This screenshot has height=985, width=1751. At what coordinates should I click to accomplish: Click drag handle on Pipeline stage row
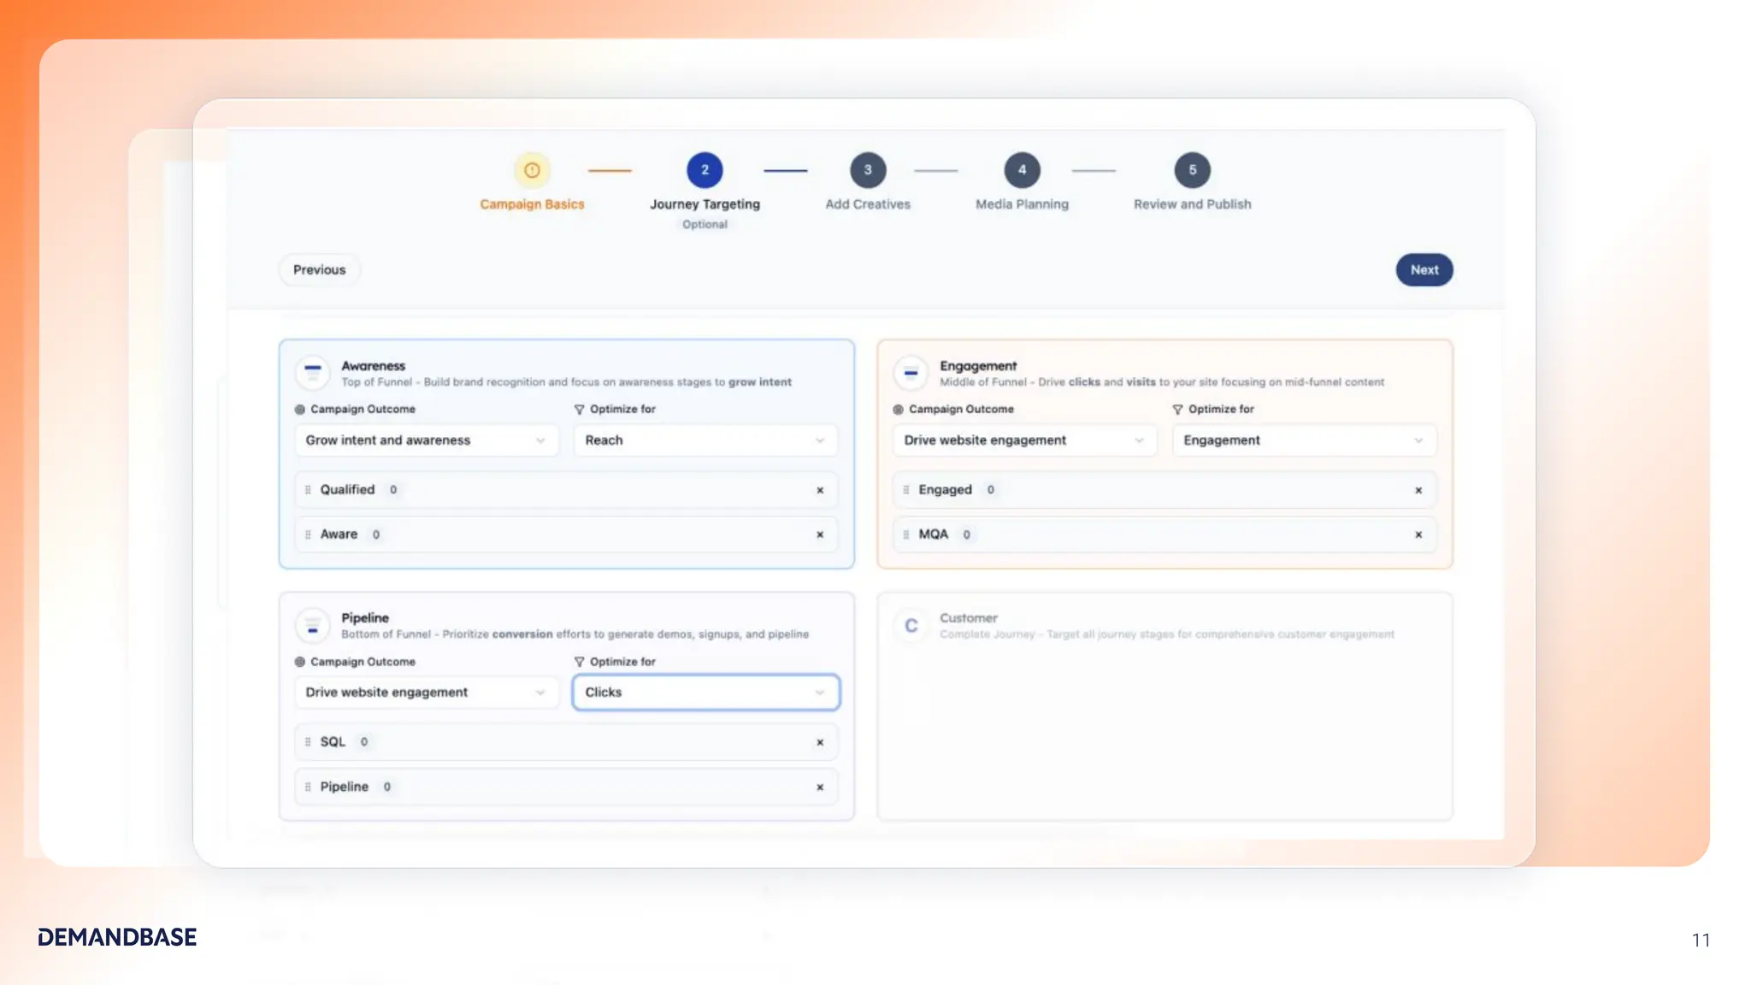308,787
